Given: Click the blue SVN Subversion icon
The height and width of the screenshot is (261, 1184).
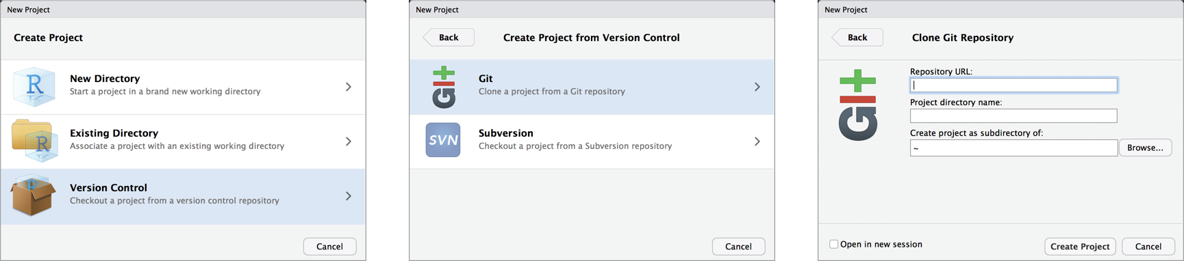Looking at the screenshot, I should pyautogui.click(x=443, y=140).
